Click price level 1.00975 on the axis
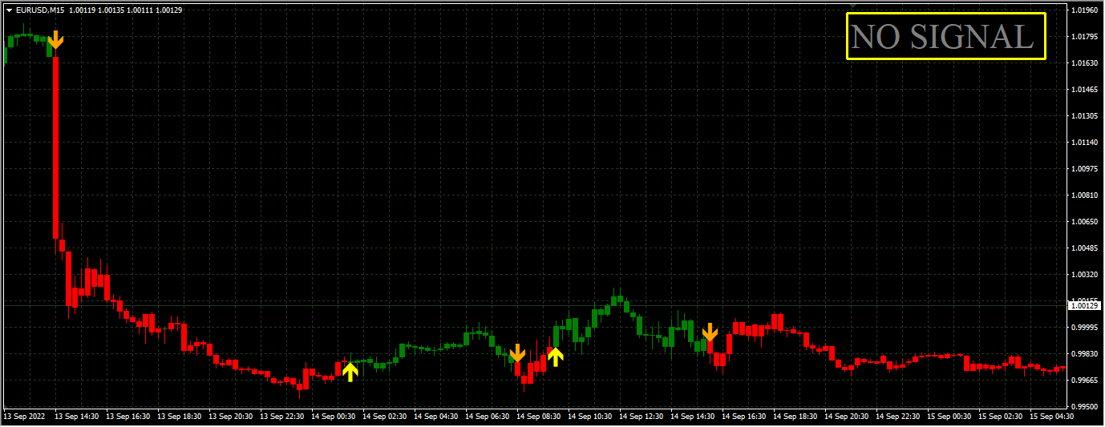 [x=1083, y=169]
